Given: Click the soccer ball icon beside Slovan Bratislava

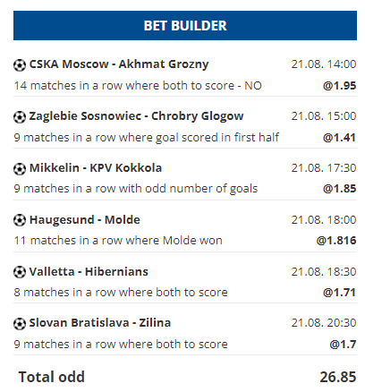Looking at the screenshot, I should click(20, 324).
